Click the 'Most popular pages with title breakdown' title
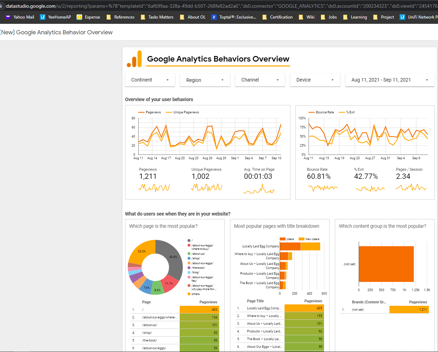Screen dimensions: 438x352 [277, 226]
